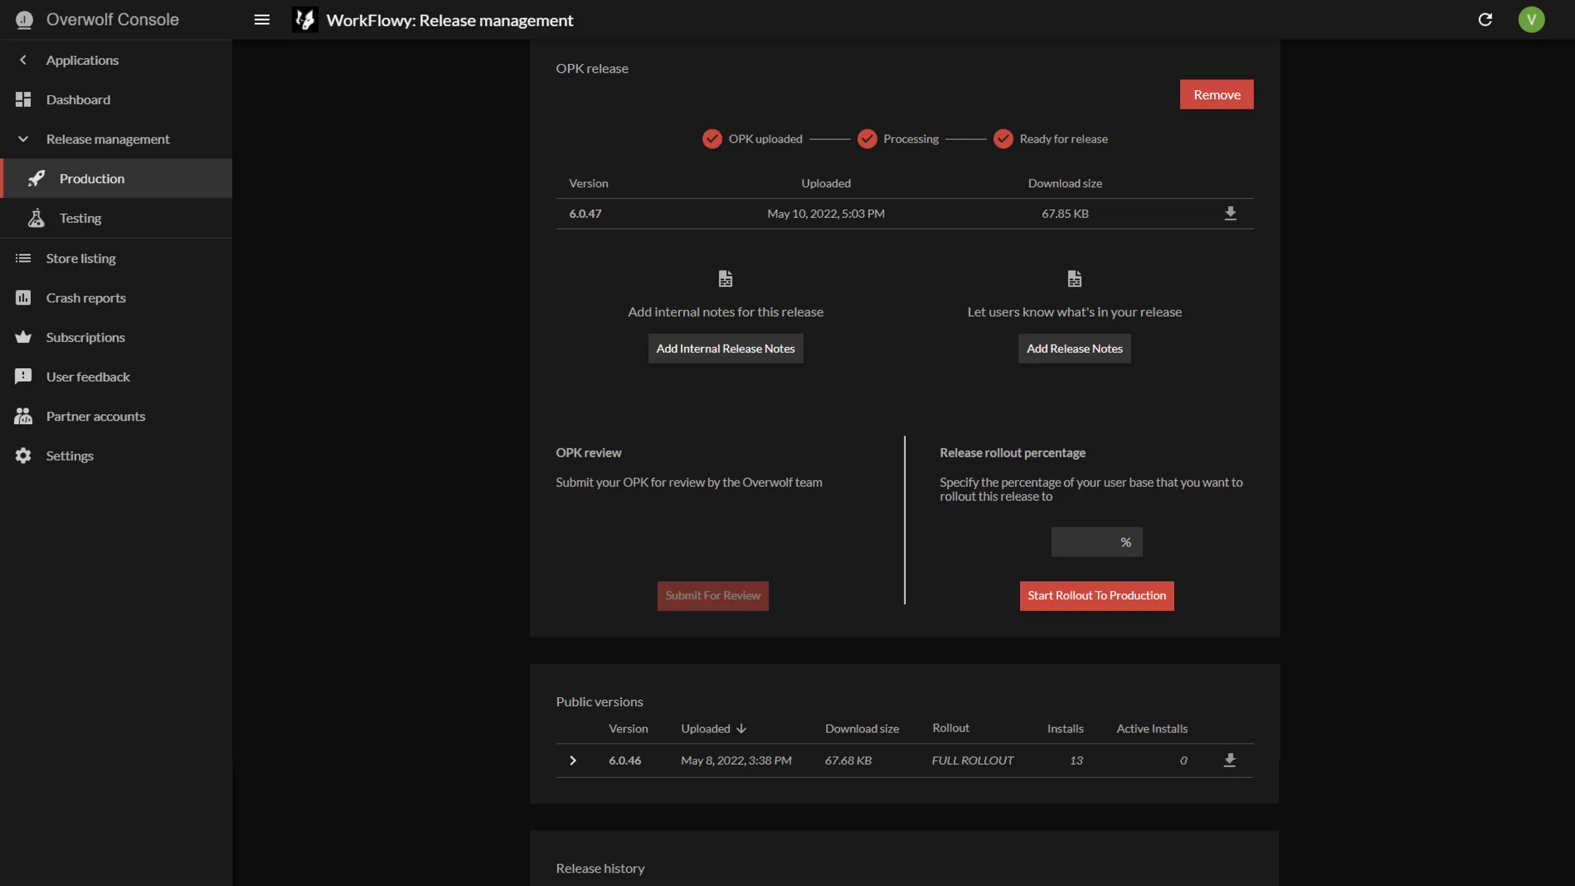Download the 6.0.47 OPK file
This screenshot has width=1575, height=886.
pos(1230,213)
